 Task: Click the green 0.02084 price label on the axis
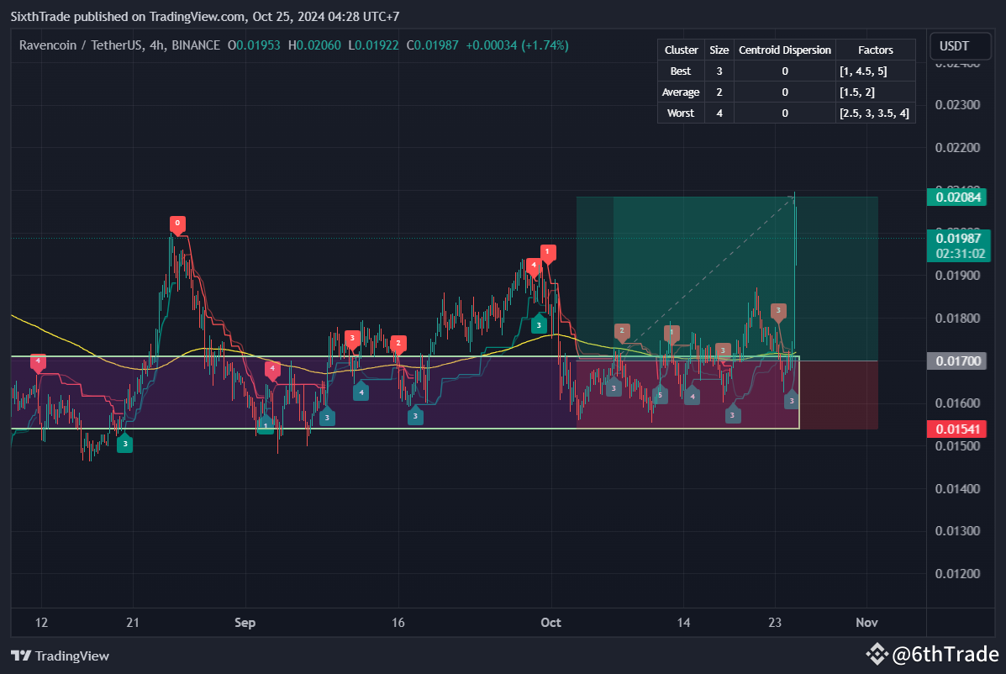pyautogui.click(x=957, y=197)
